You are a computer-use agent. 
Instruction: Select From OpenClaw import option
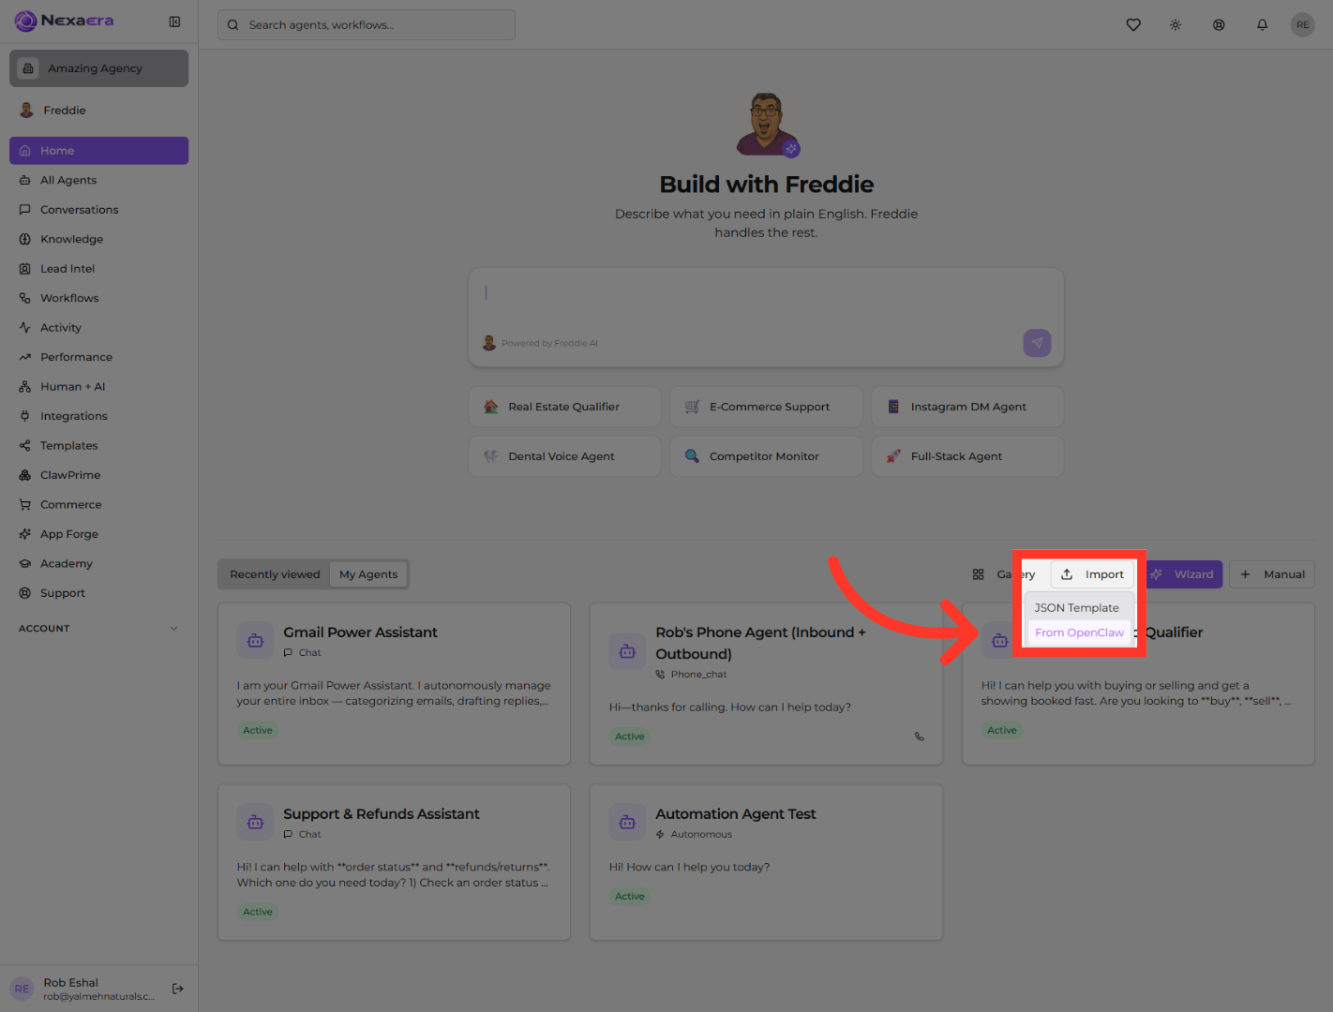[1079, 632]
